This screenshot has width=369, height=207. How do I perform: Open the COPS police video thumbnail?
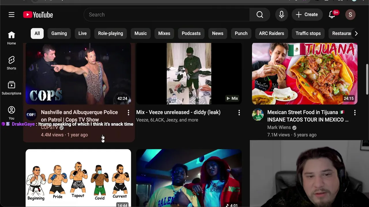[x=78, y=74]
